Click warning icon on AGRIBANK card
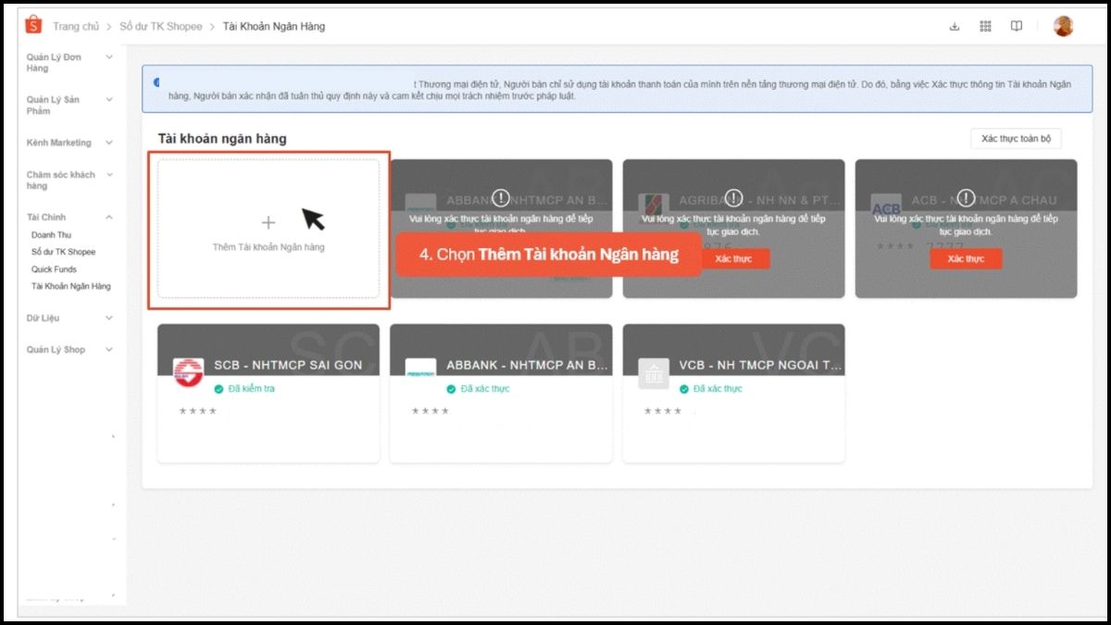The height and width of the screenshot is (625, 1111). pyautogui.click(x=734, y=197)
